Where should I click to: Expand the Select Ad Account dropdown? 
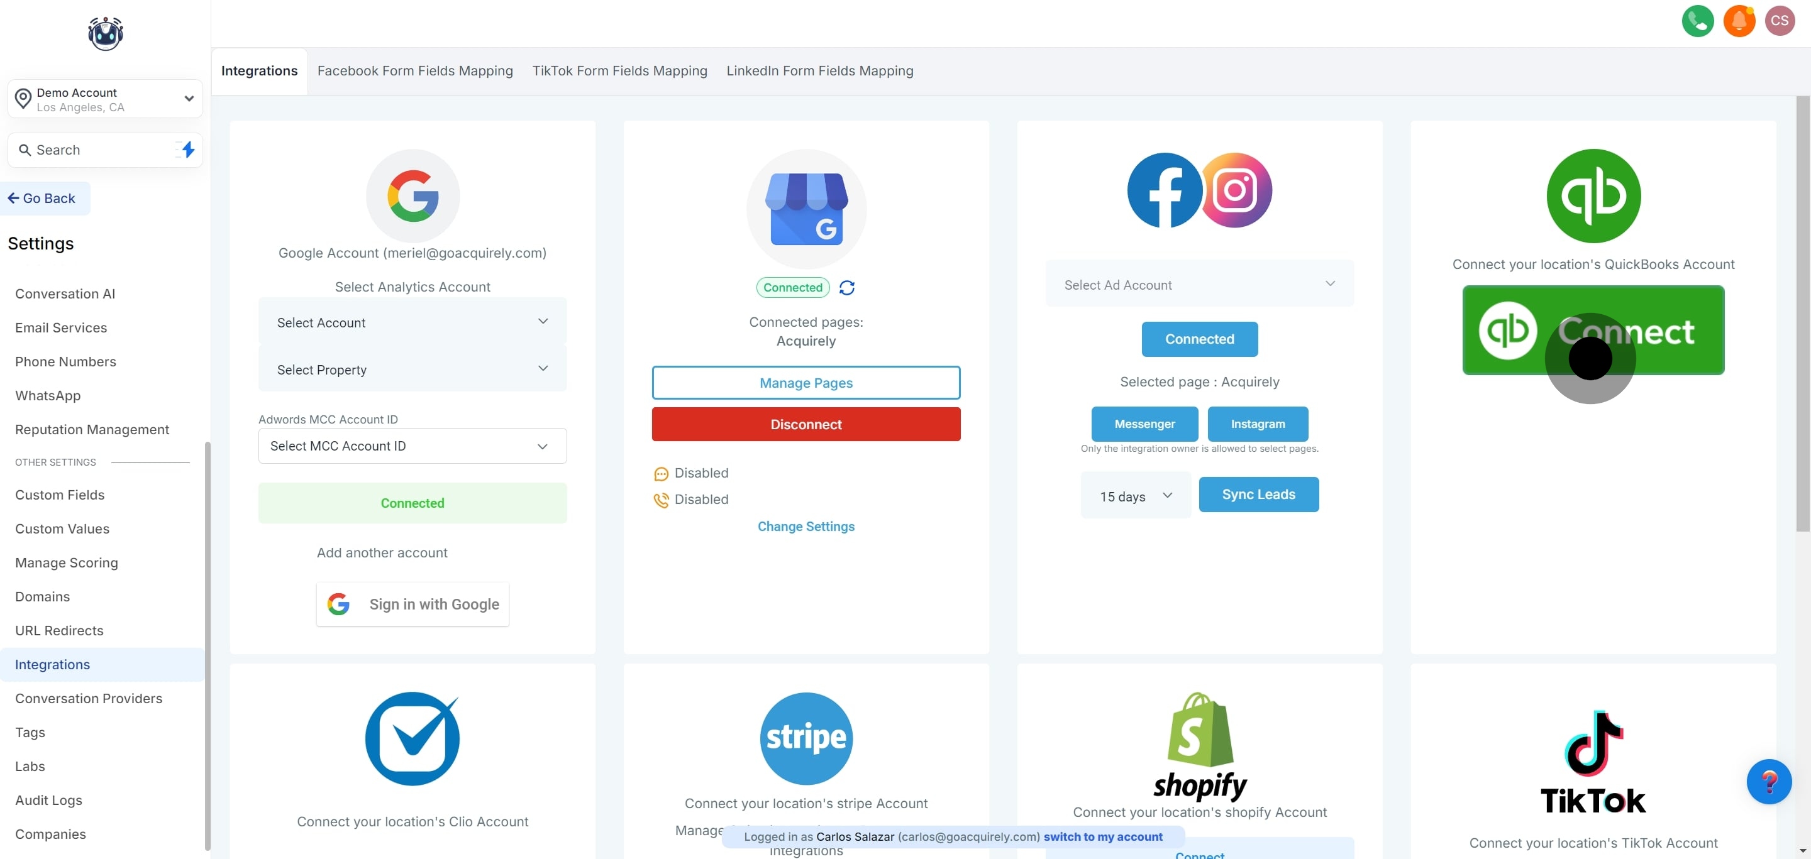pos(1199,285)
